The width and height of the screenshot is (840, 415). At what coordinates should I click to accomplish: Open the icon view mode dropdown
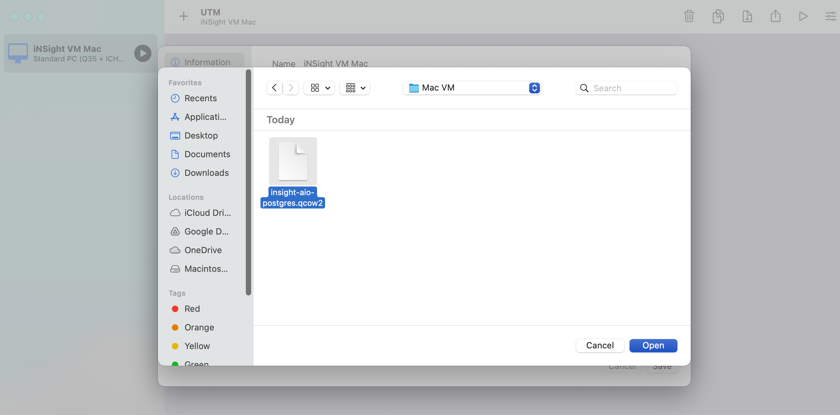pos(319,88)
